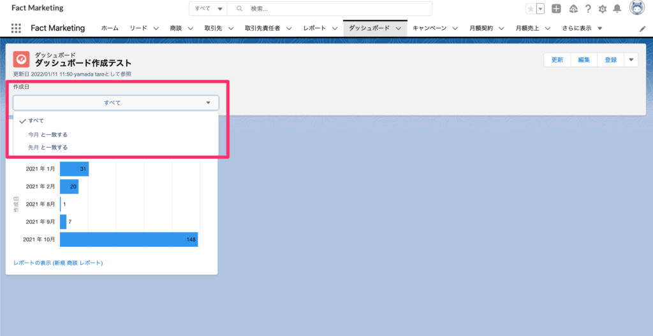
Task: Open the favorites list dropdown arrow
Action: click(x=540, y=9)
